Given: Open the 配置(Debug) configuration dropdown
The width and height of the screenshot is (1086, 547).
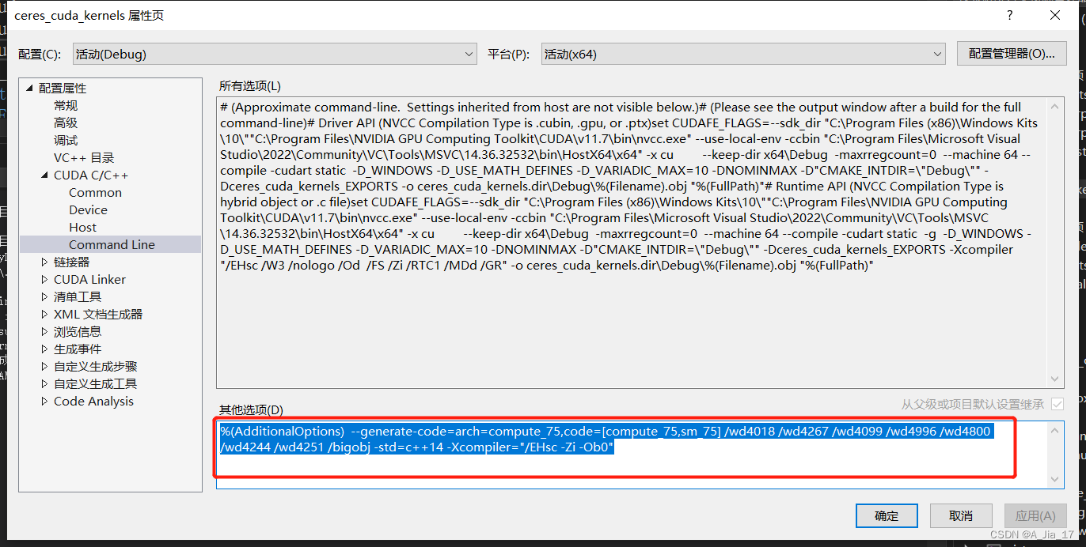Looking at the screenshot, I should pos(469,53).
